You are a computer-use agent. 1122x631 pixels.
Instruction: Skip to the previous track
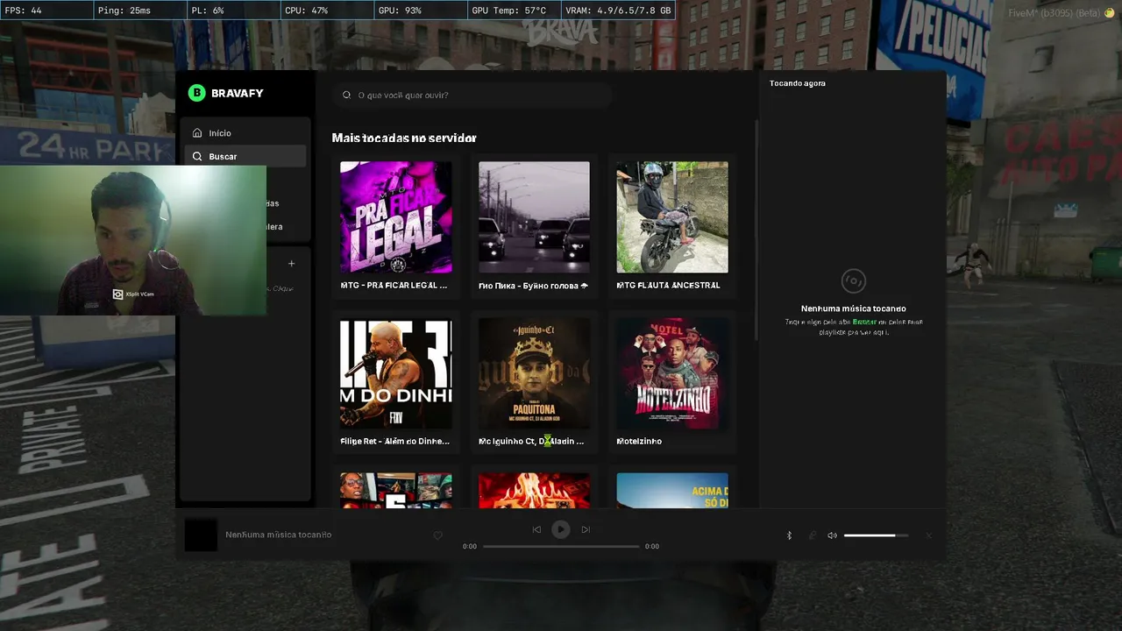536,529
